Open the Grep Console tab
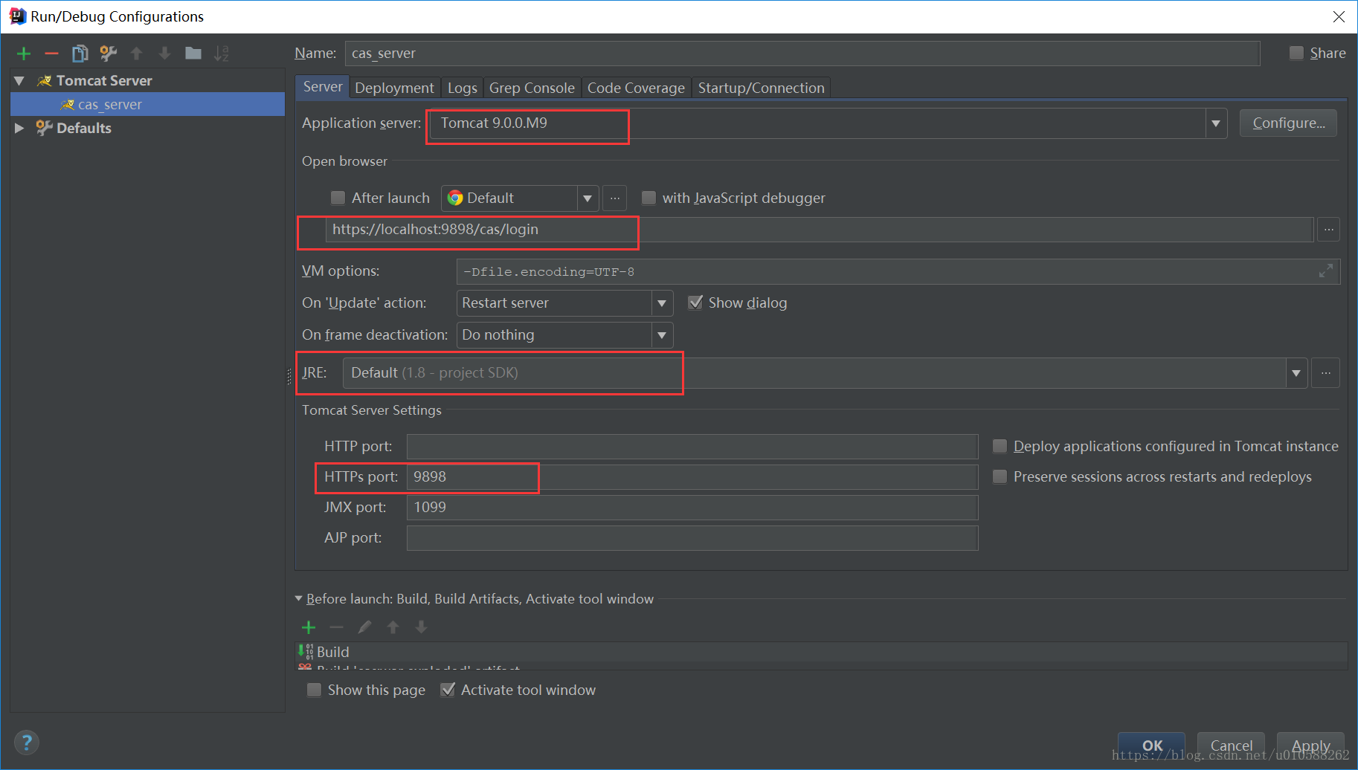 [x=532, y=88]
